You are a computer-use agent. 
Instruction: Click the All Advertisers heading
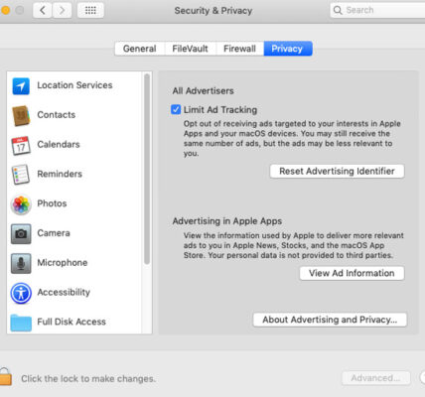(203, 91)
